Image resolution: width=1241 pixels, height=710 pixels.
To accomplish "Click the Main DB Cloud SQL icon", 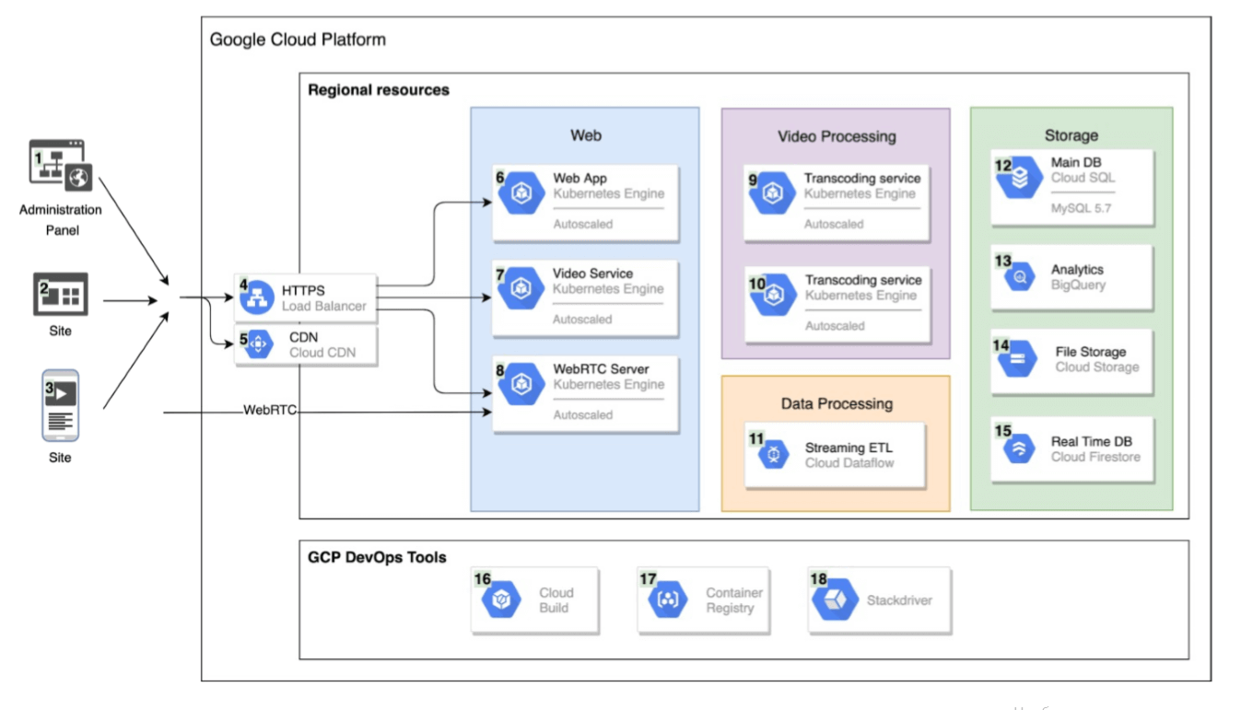I will [1019, 179].
